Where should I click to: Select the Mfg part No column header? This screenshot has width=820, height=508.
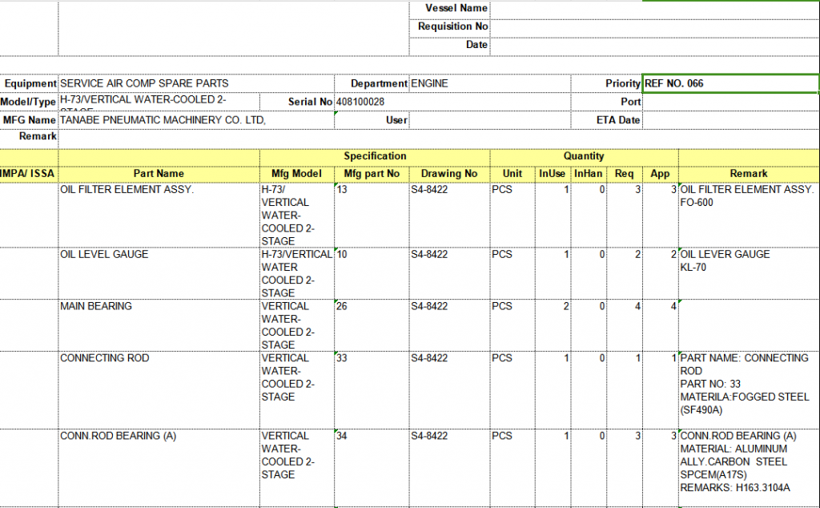(x=371, y=173)
